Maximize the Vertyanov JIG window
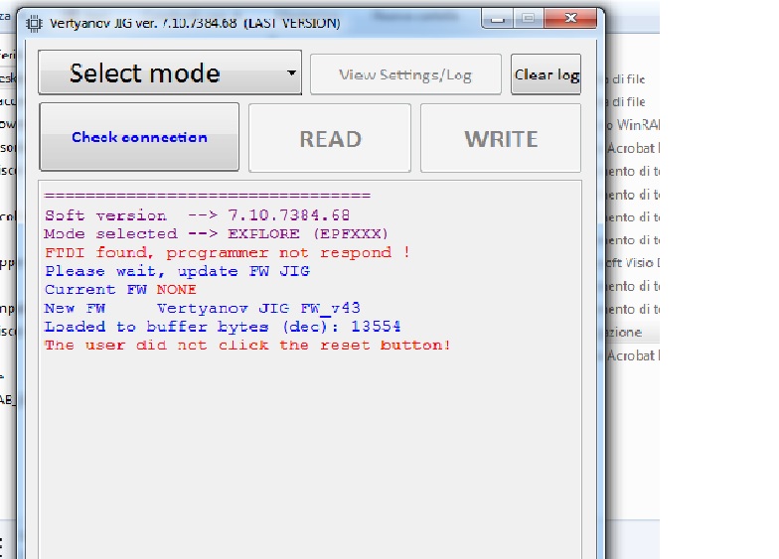The width and height of the screenshot is (779, 559). pos(529,19)
